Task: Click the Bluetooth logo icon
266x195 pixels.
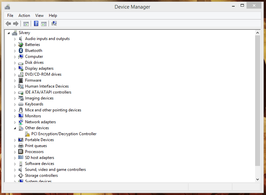Action: (21, 51)
